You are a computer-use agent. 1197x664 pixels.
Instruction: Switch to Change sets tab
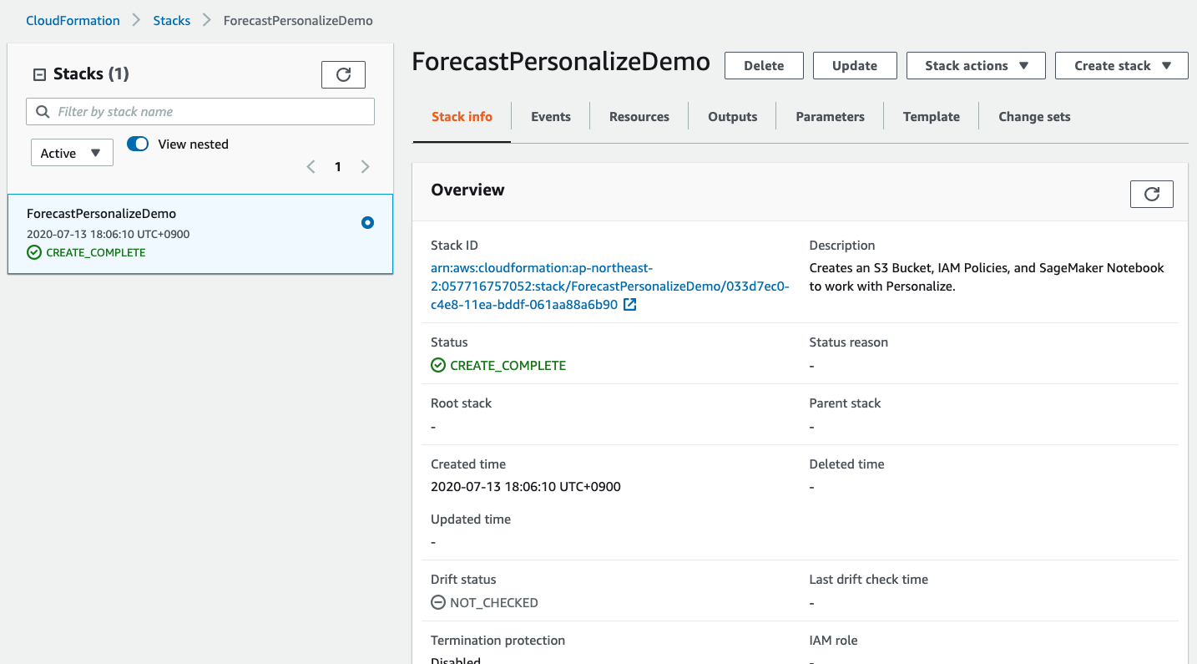[1034, 117]
